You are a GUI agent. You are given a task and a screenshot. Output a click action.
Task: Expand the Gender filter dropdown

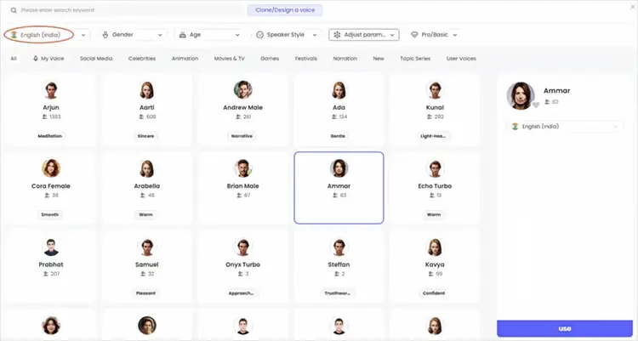134,35
